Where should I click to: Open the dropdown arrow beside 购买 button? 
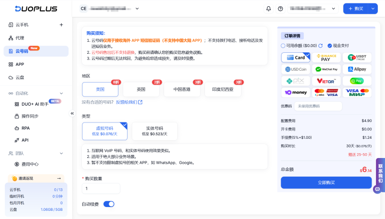point(373,9)
